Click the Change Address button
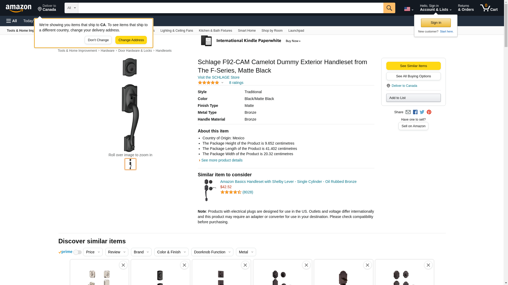Image resolution: width=508 pixels, height=285 pixels. (x=131, y=40)
